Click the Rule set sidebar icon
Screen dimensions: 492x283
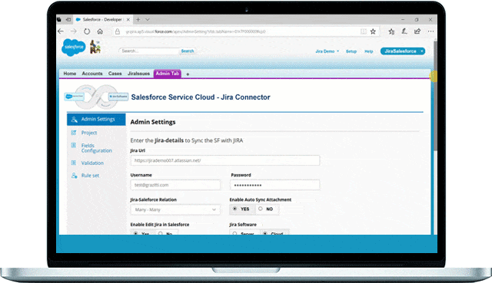pos(74,176)
